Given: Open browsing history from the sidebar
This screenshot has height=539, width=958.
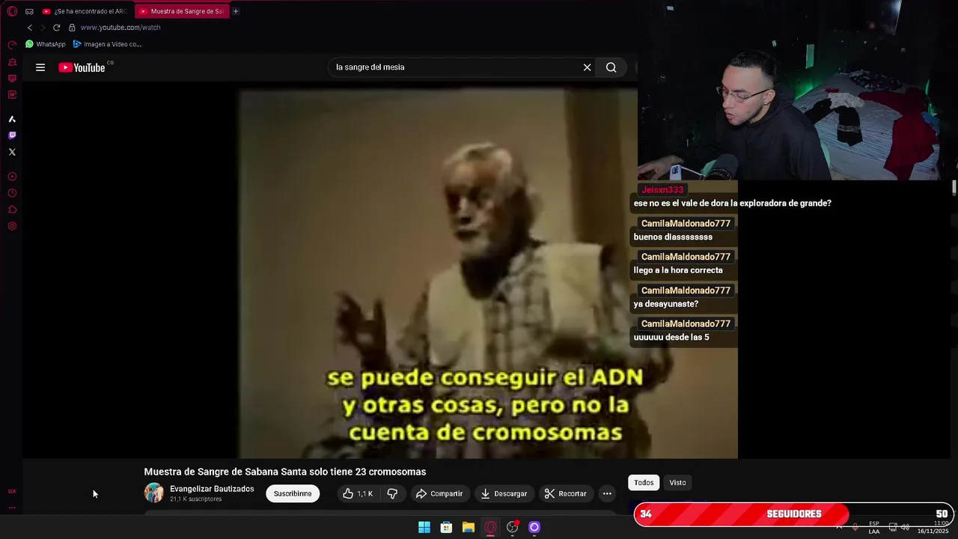Looking at the screenshot, I should click(x=12, y=193).
